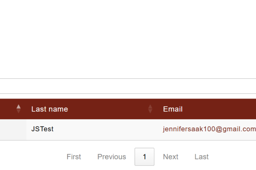This screenshot has height=170, width=256.
Task: Select page 1 in the pagination
Action: (144, 157)
